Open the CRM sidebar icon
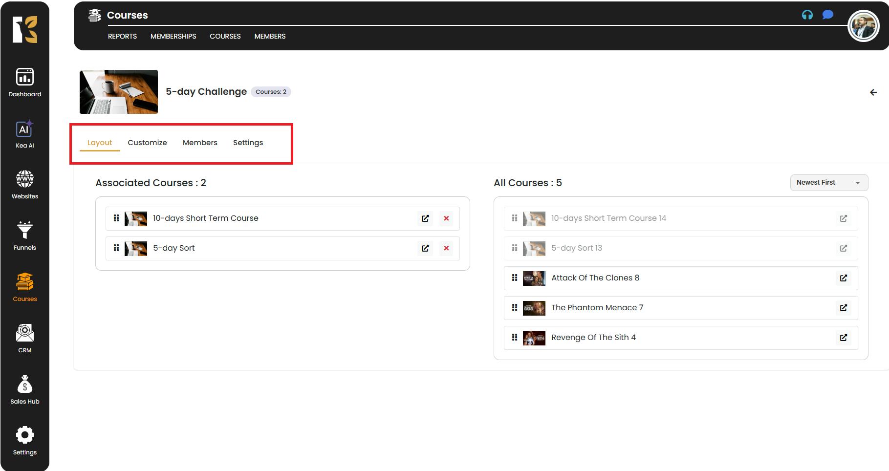Image resolution: width=889 pixels, height=471 pixels. (24, 338)
